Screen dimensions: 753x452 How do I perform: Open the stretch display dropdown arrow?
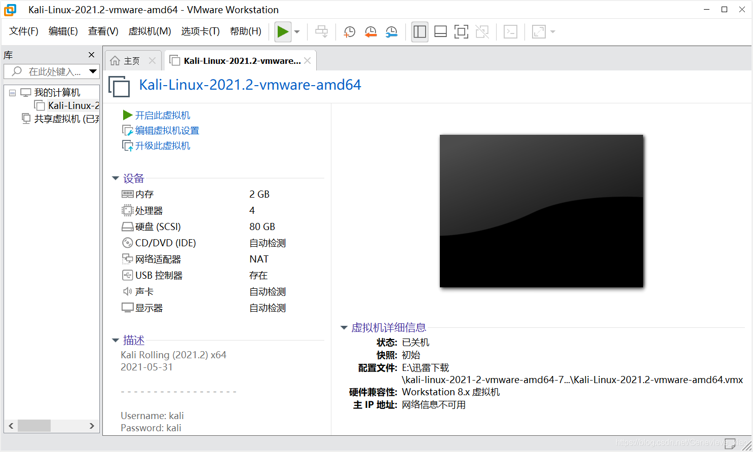[553, 32]
